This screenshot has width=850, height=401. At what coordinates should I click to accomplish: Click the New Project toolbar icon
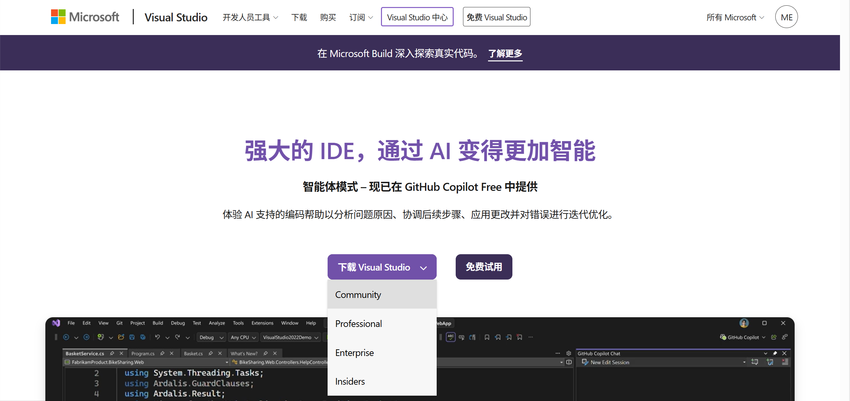[x=100, y=337]
